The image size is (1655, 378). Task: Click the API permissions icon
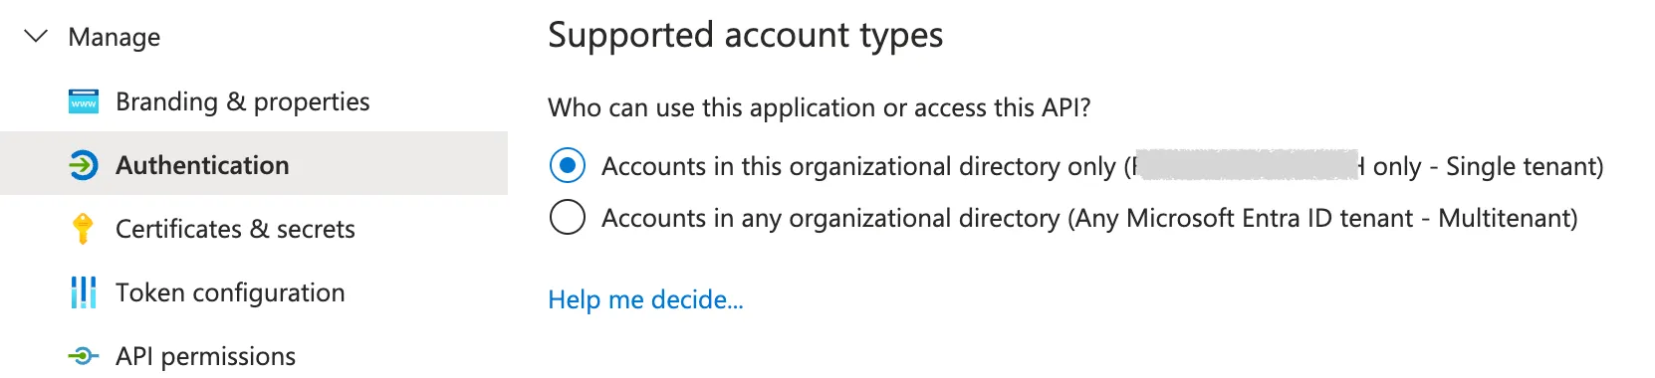[x=84, y=356]
